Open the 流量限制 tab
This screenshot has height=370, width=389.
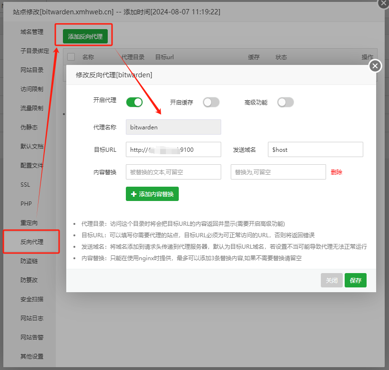coord(32,108)
